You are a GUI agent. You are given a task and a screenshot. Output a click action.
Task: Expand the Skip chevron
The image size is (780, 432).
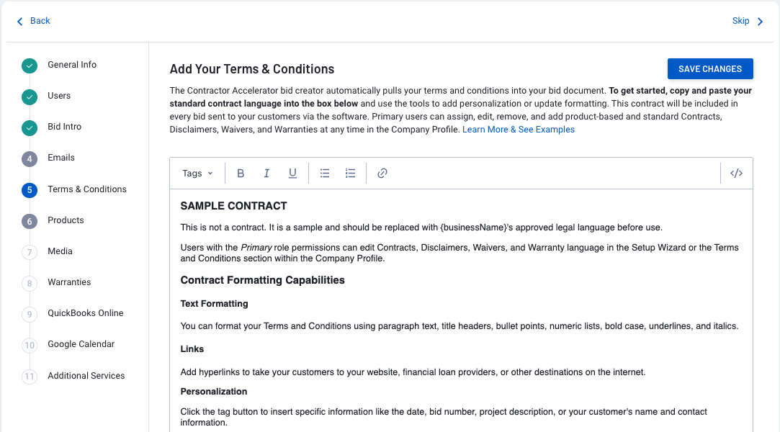click(760, 21)
